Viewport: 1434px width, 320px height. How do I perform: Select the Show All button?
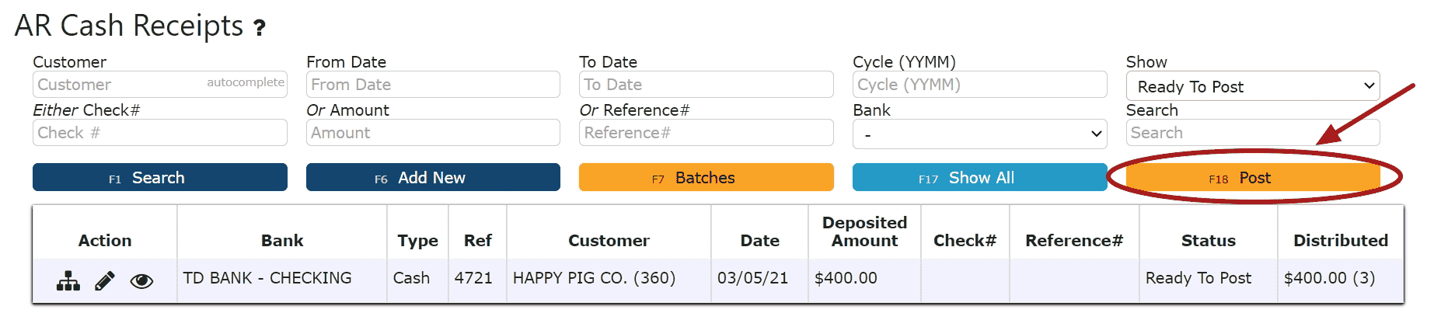[979, 177]
